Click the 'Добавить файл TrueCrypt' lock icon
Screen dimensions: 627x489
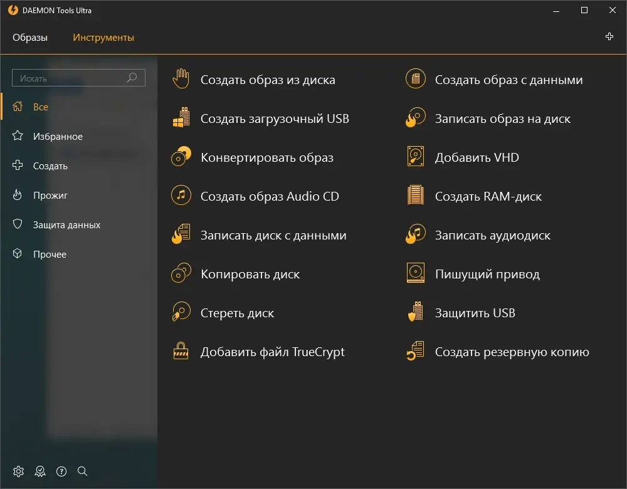click(x=181, y=352)
